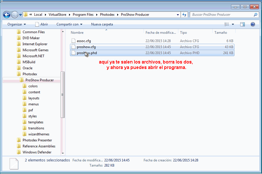Open MSBuild folder in tree

coord(29,62)
